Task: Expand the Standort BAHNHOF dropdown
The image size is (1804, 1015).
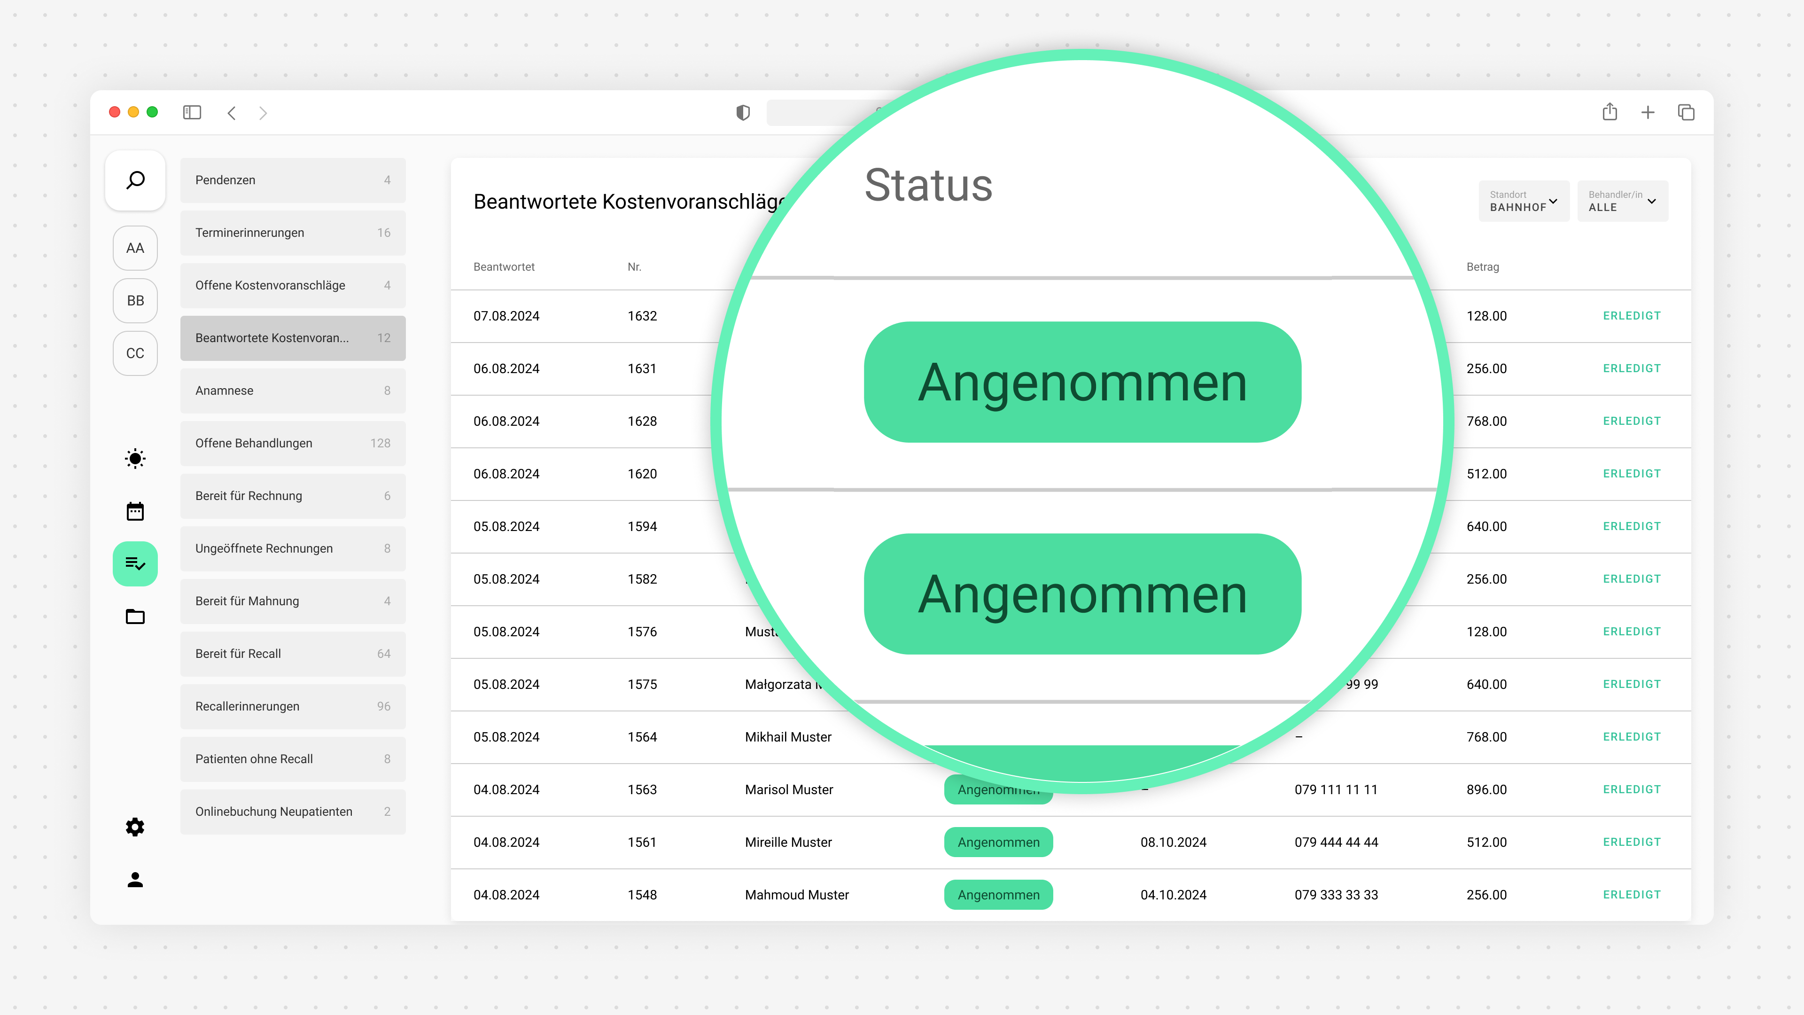Action: point(1523,201)
